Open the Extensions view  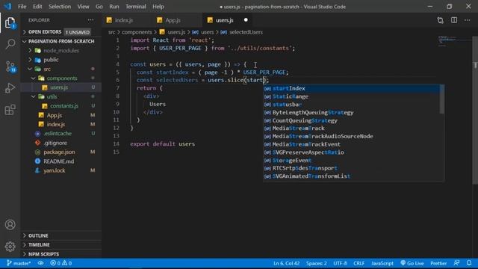pyautogui.click(x=10, y=110)
